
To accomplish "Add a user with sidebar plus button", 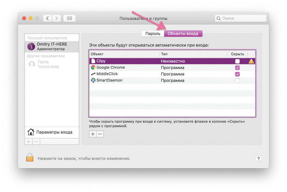I will [29, 141].
